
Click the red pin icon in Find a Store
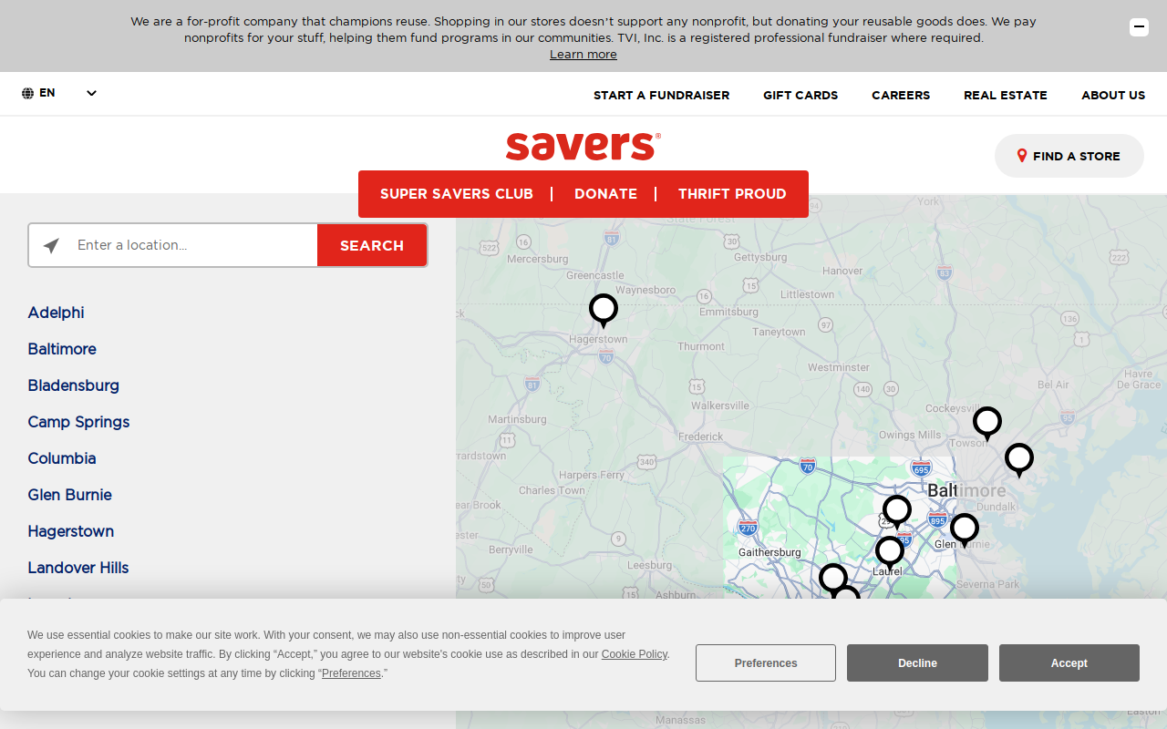click(1022, 156)
